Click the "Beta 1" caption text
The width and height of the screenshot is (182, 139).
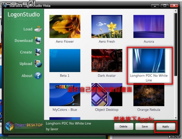65,76
